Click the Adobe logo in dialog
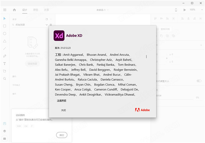Screen dimensions: 205x143 pyautogui.click(x=142, y=110)
